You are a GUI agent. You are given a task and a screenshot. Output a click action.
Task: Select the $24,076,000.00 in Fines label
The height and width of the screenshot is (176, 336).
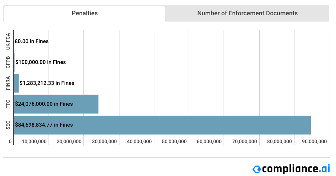(44, 104)
